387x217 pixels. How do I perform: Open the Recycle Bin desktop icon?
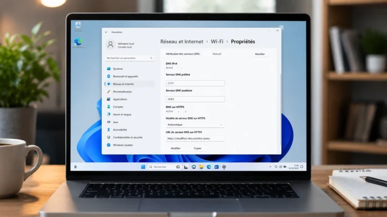click(78, 26)
